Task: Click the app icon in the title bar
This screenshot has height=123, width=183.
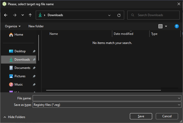Action: (4, 4)
